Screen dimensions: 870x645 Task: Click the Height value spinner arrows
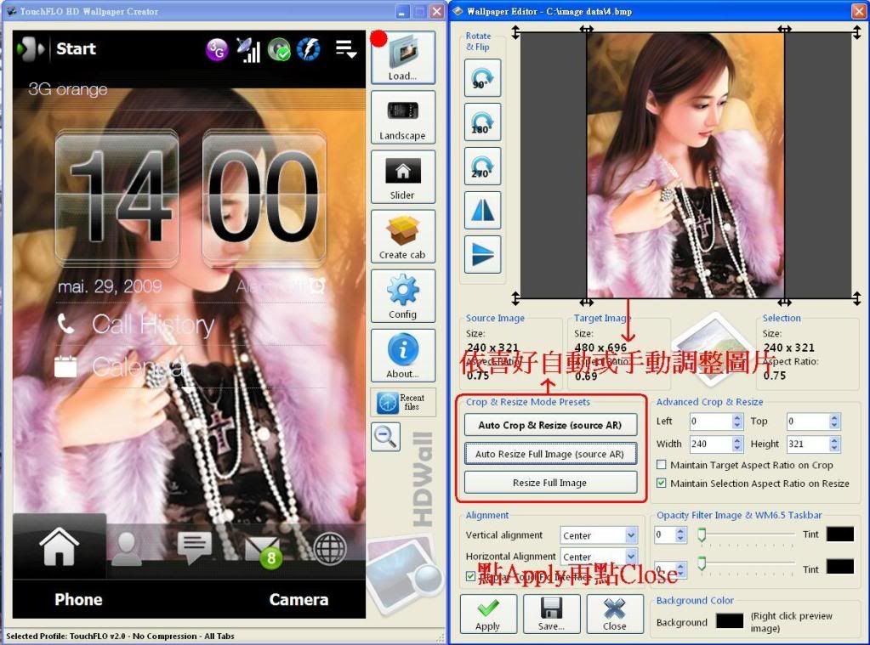point(834,444)
